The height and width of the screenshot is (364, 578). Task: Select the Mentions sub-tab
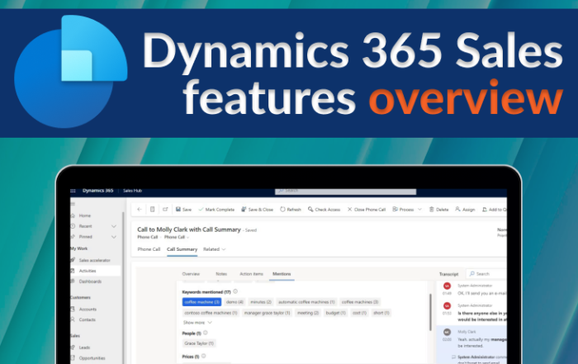coord(282,274)
